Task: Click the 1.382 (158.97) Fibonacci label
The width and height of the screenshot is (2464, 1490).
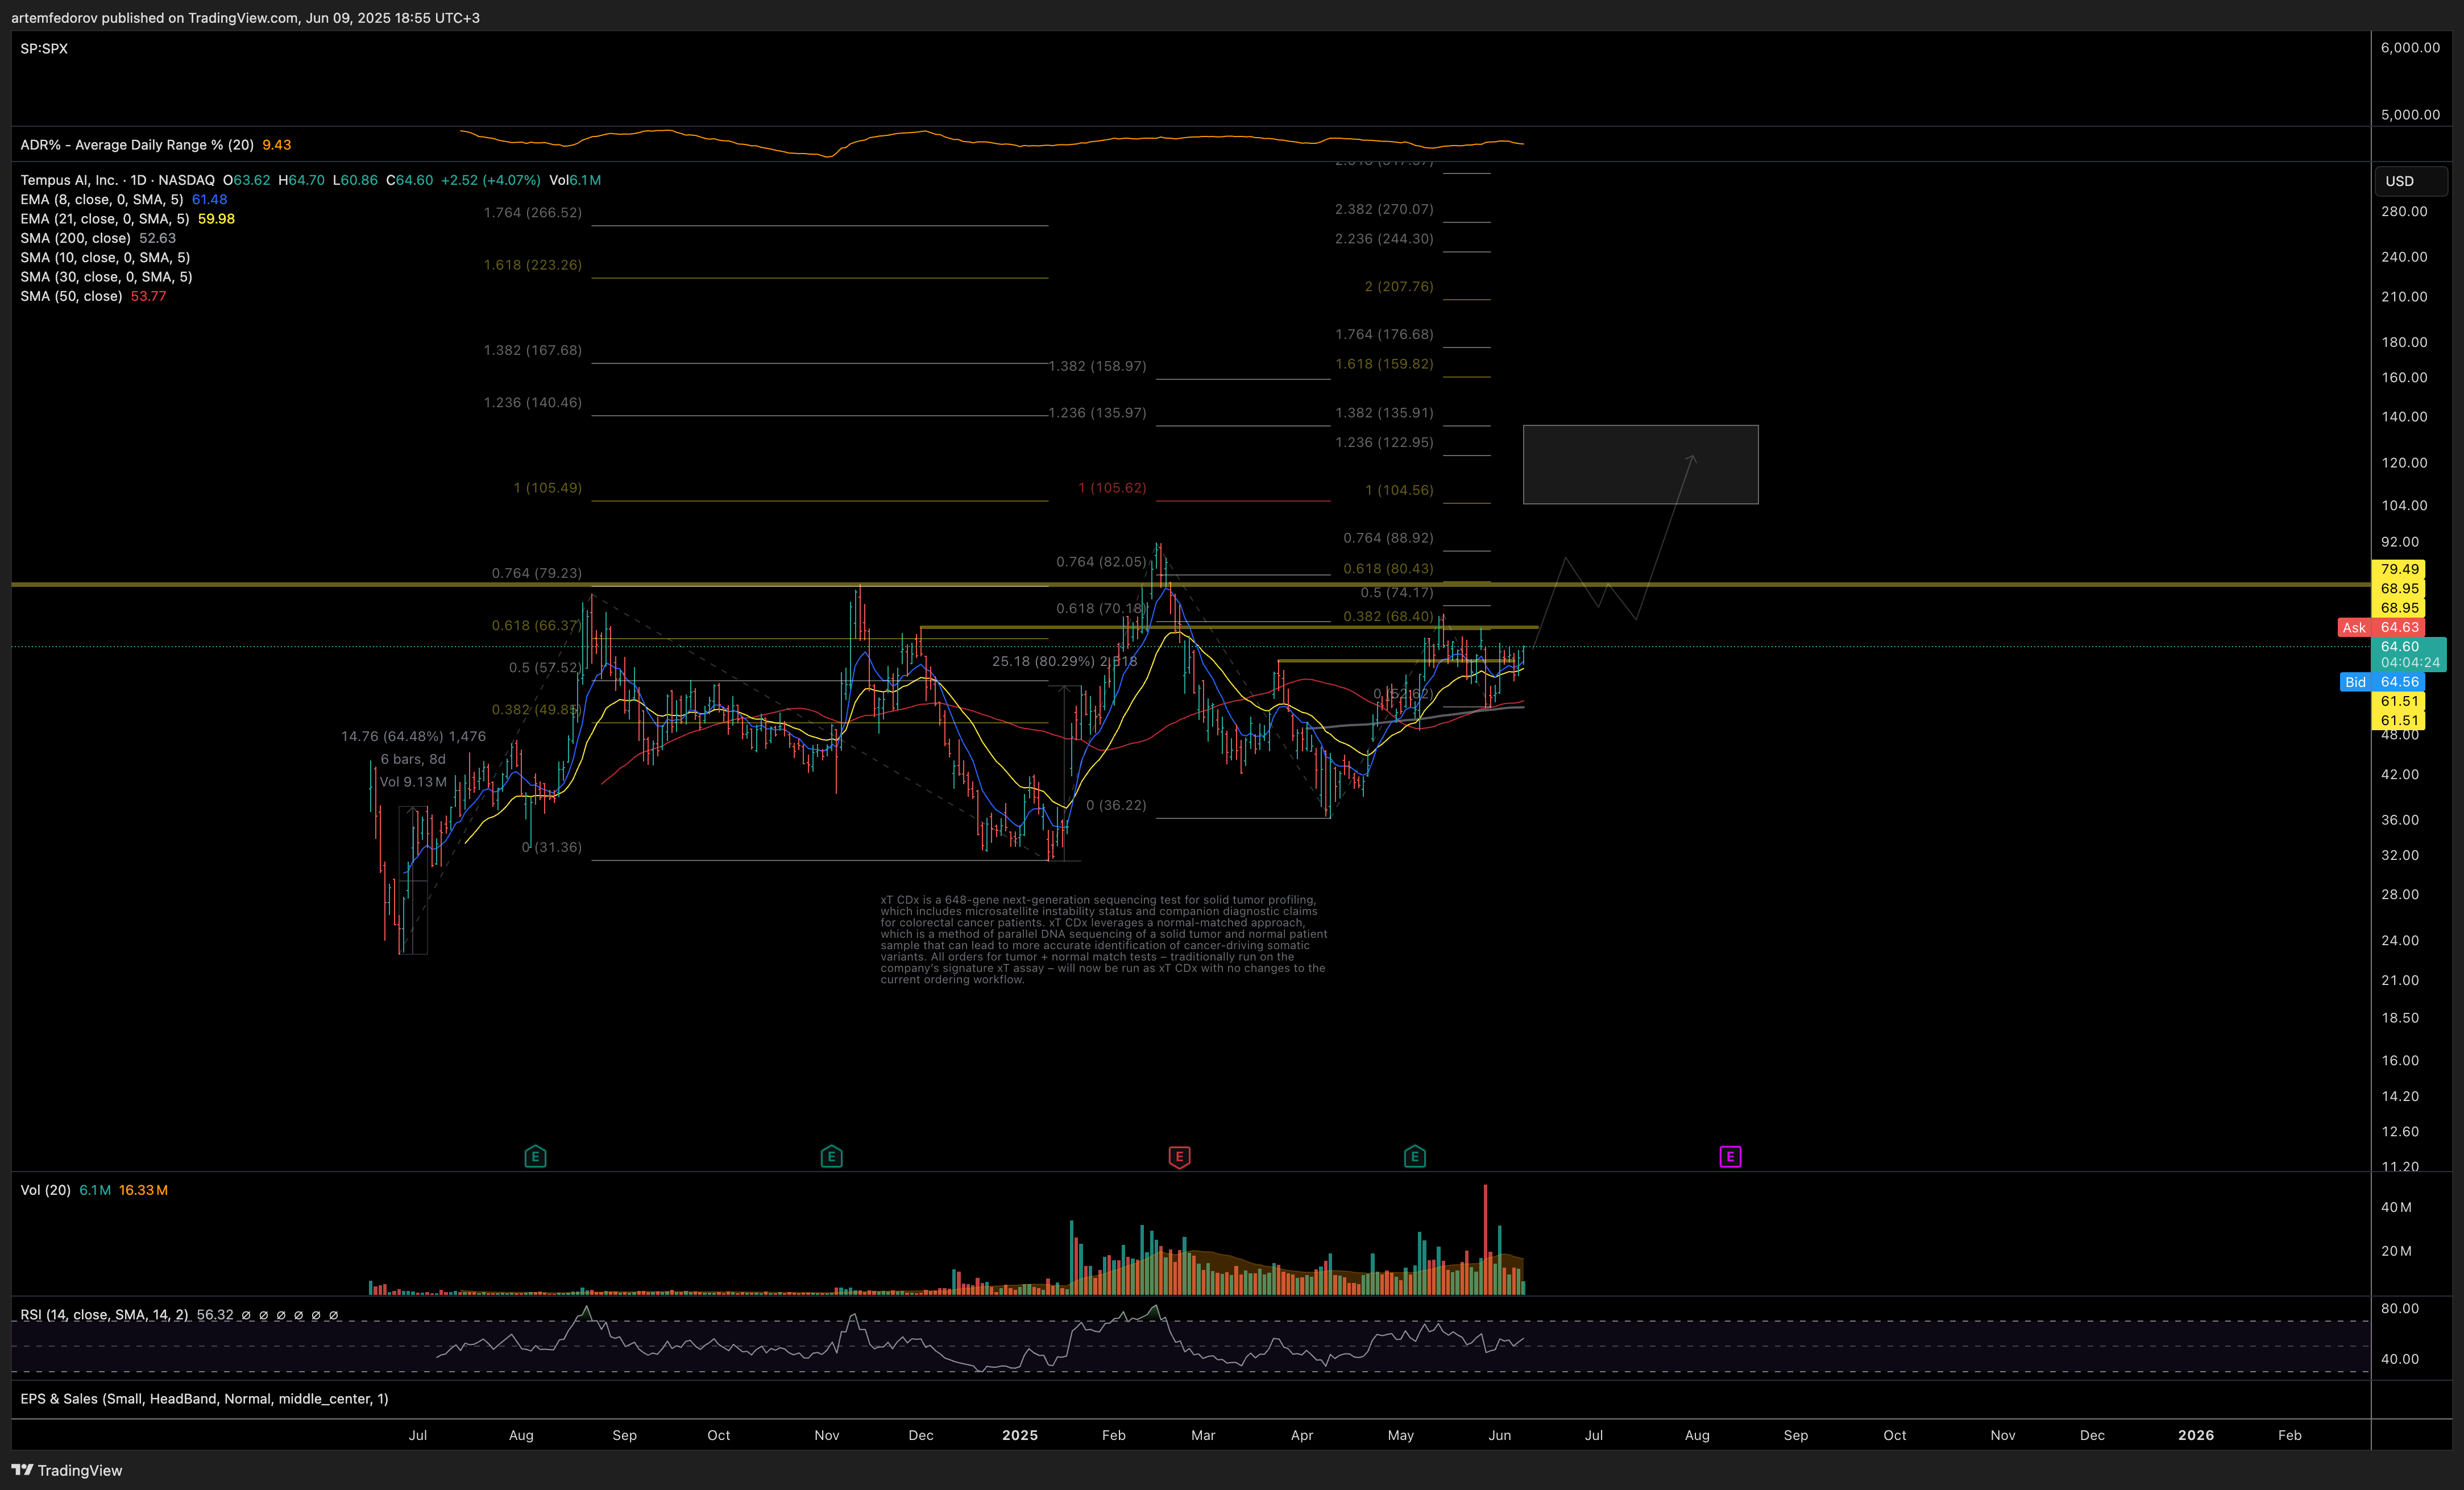Action: 1097,366
